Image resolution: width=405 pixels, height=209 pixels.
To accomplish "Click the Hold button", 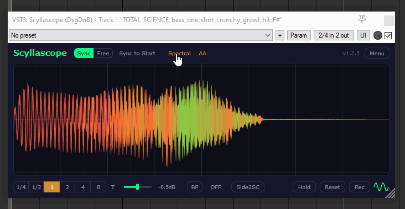I will pos(304,187).
